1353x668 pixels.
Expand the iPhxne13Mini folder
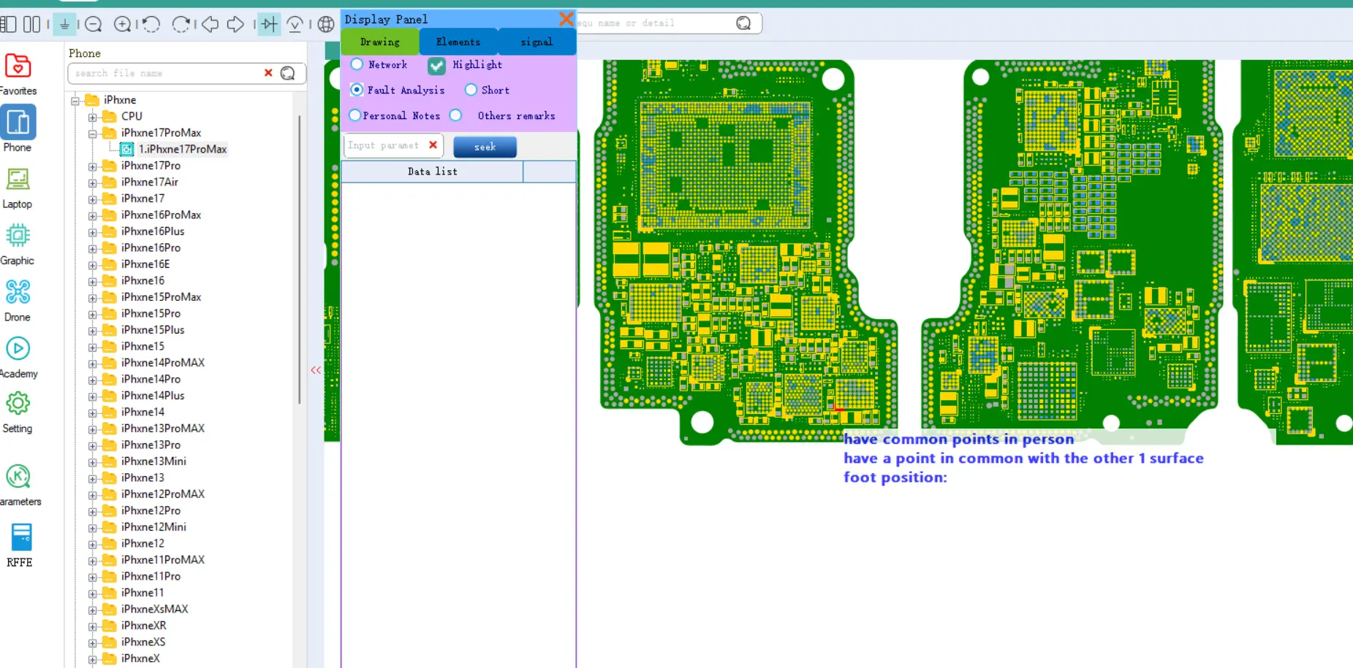pyautogui.click(x=93, y=462)
